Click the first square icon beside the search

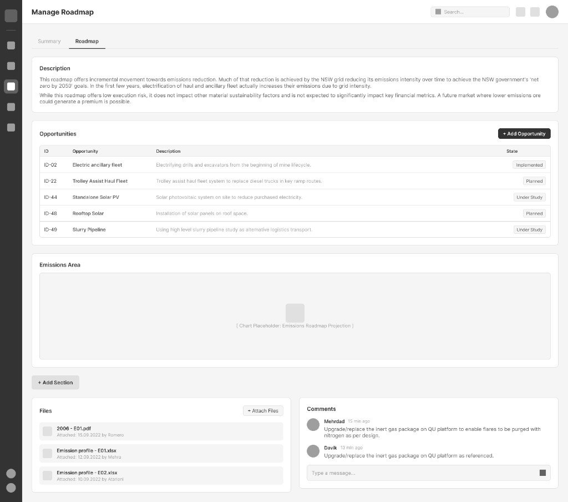[x=520, y=12]
